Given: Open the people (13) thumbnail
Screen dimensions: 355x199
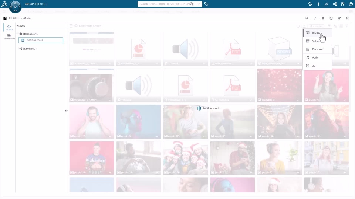Looking at the screenshot, I should (x=327, y=85).
